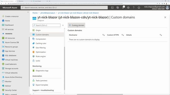Open portal settings gear
The width and height of the screenshot is (170, 95).
(x=128, y=8)
